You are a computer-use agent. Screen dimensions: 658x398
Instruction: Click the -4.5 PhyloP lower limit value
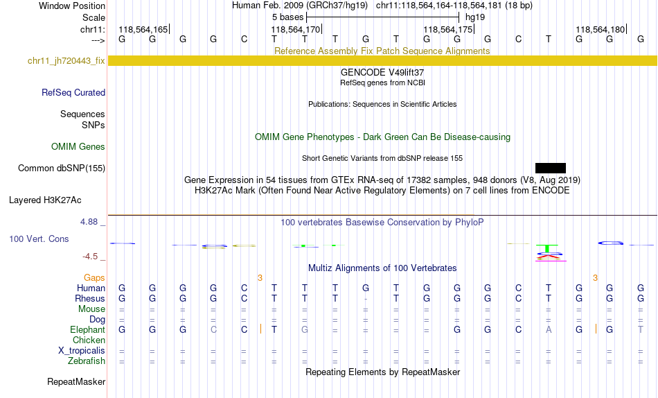tap(90, 257)
